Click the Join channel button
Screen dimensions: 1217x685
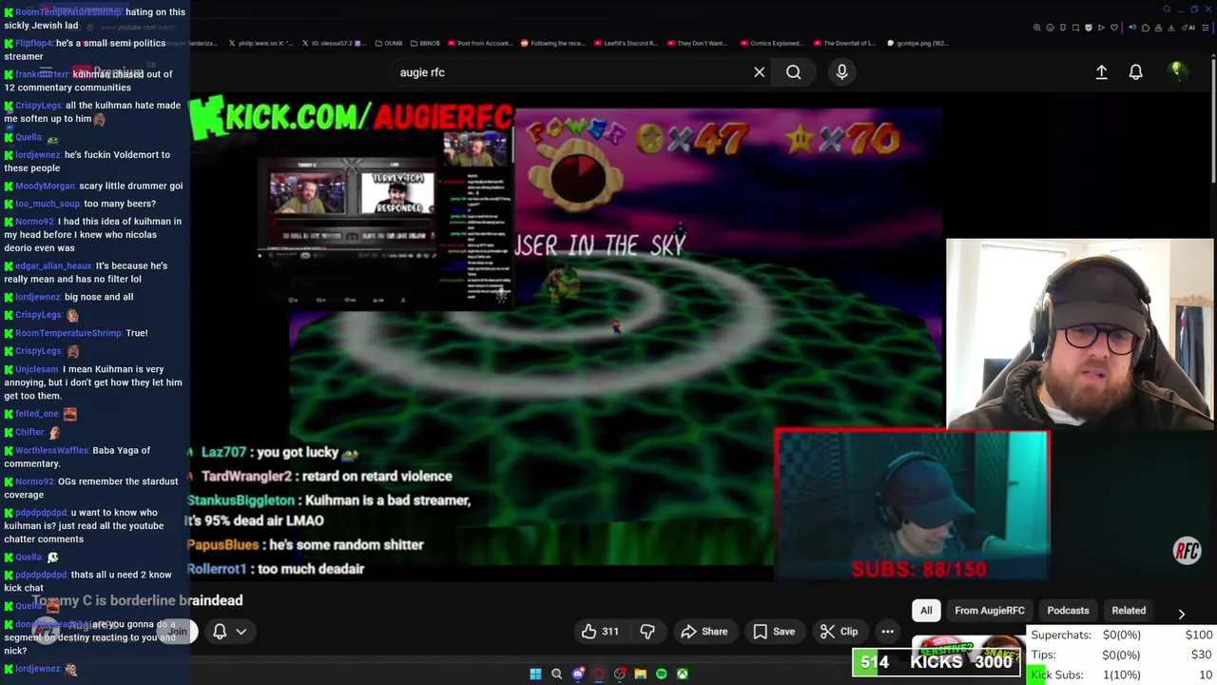pyautogui.click(x=178, y=631)
